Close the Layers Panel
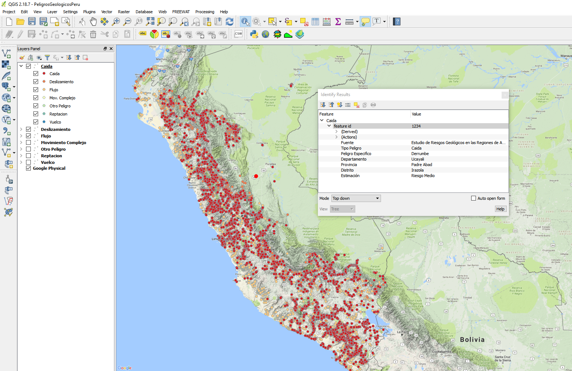The height and width of the screenshot is (371, 572). pyautogui.click(x=111, y=48)
